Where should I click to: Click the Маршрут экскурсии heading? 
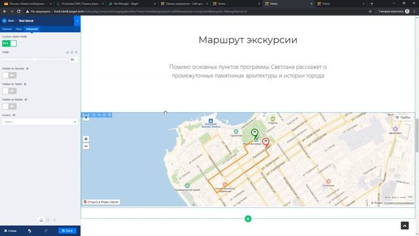click(247, 40)
